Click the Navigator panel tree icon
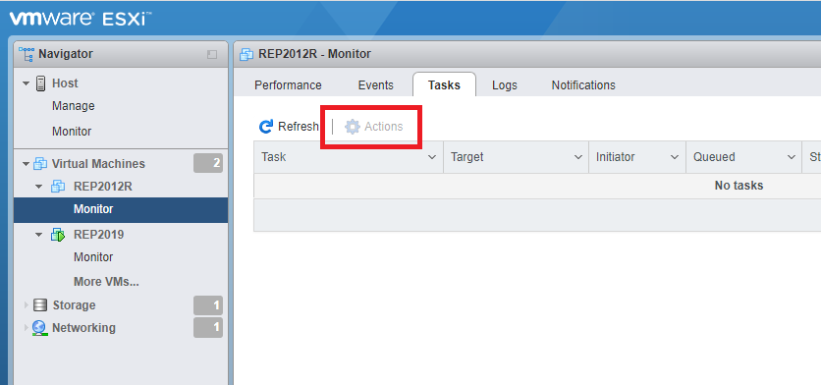The height and width of the screenshot is (385, 821). tap(27, 54)
